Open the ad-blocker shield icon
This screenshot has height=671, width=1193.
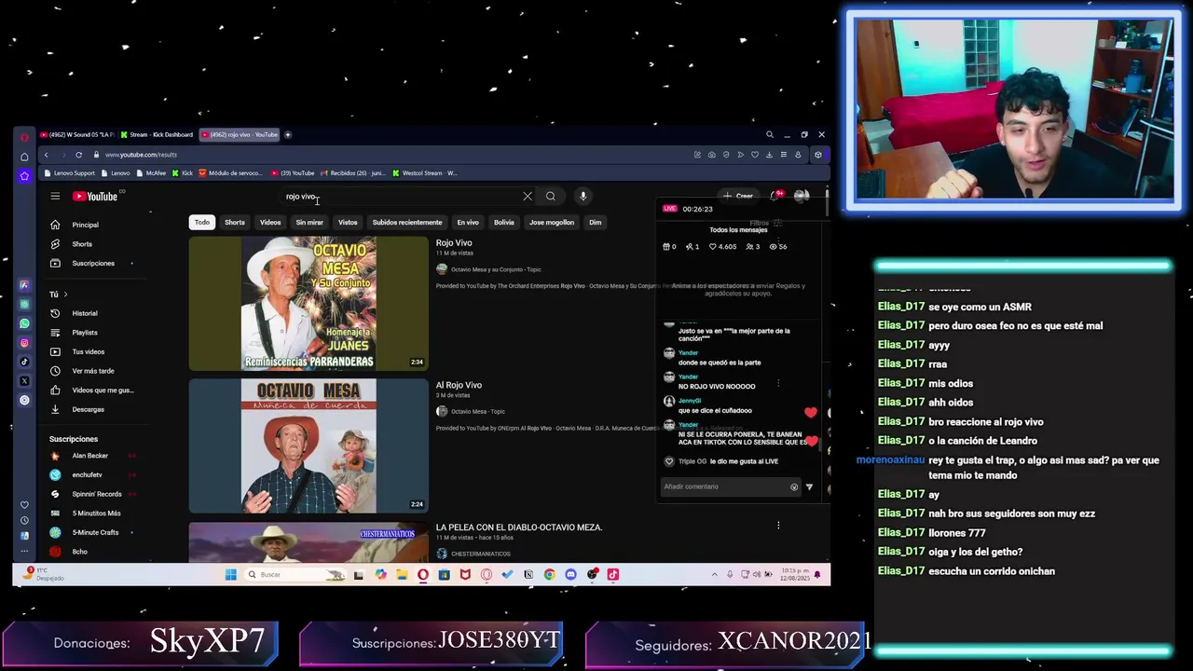pos(726,155)
